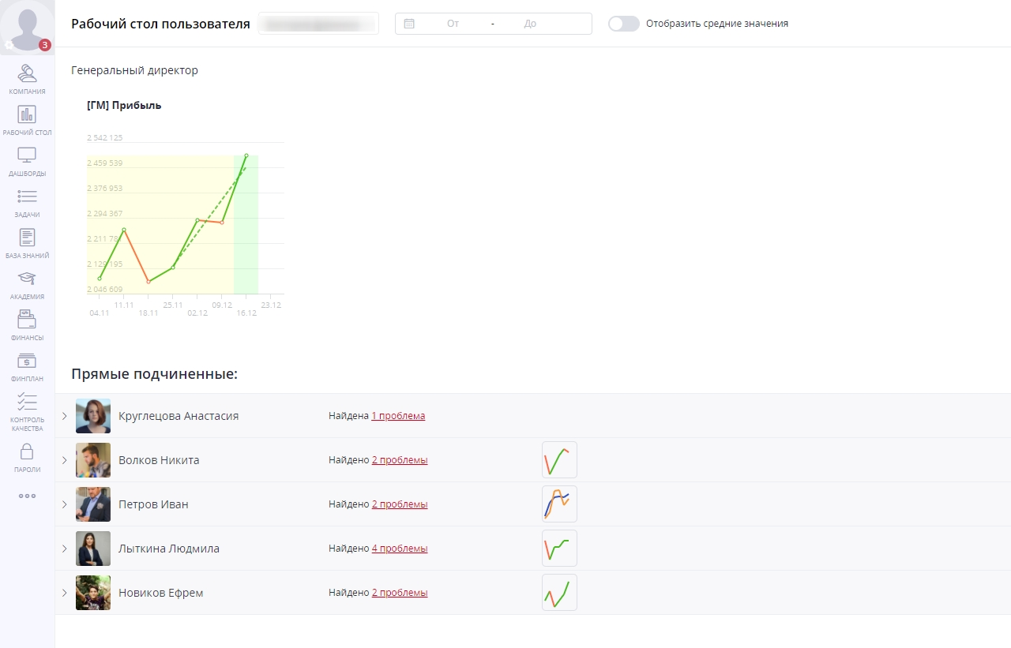1011x648 pixels.
Task: Open the Дашборды sidebar icon
Action: tap(27, 156)
